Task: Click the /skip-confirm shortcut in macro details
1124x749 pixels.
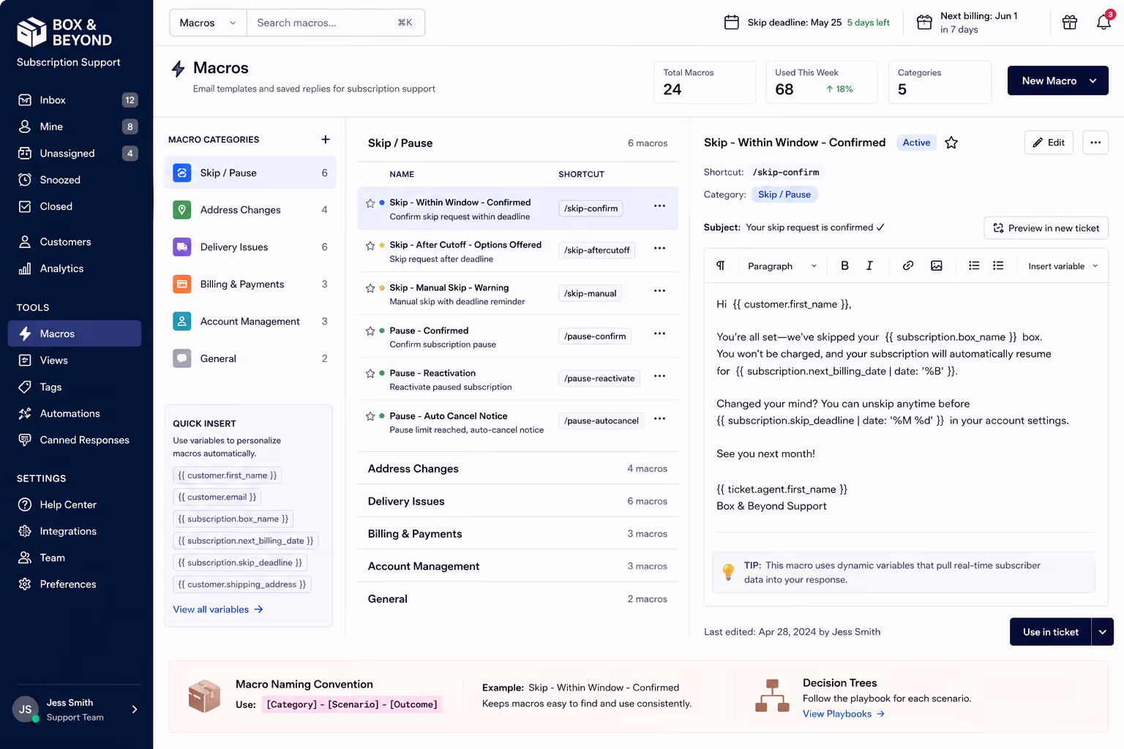Action: pos(785,173)
